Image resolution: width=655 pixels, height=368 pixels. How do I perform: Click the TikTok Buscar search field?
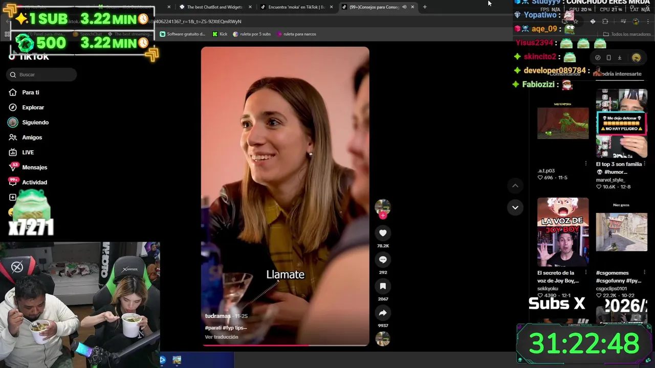pyautogui.click(x=42, y=75)
